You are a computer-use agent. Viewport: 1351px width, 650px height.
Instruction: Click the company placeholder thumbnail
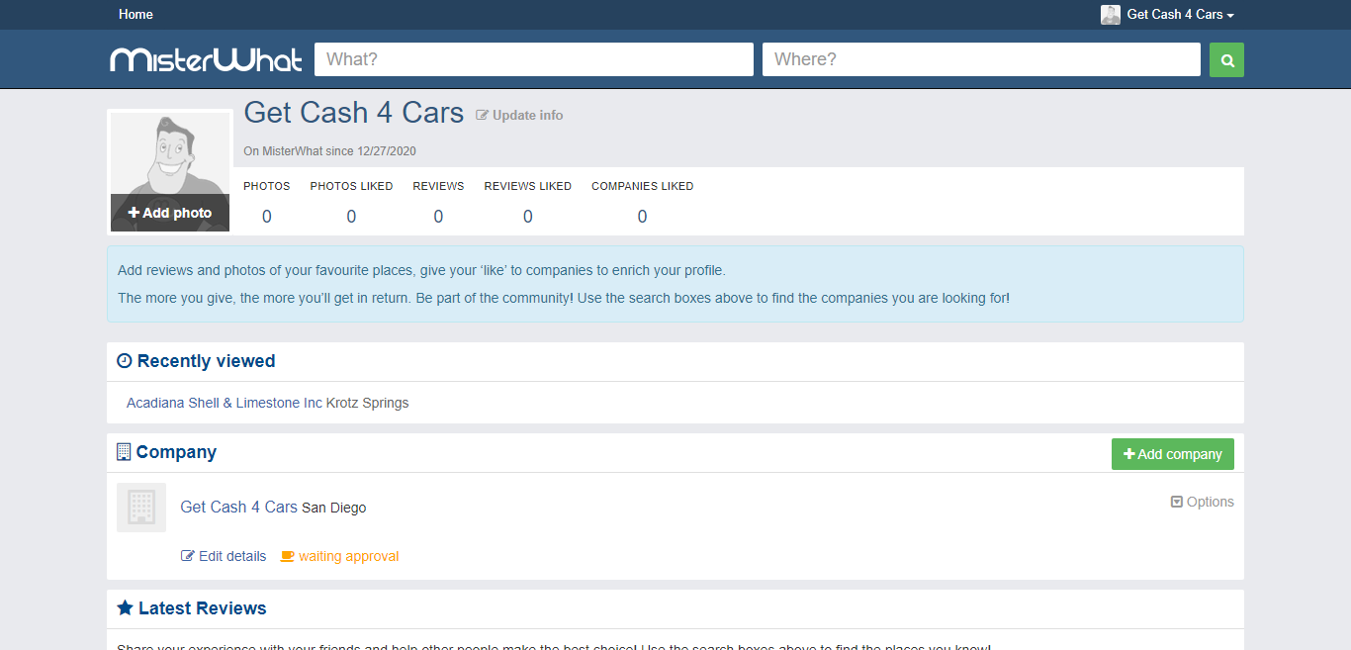tap(141, 508)
